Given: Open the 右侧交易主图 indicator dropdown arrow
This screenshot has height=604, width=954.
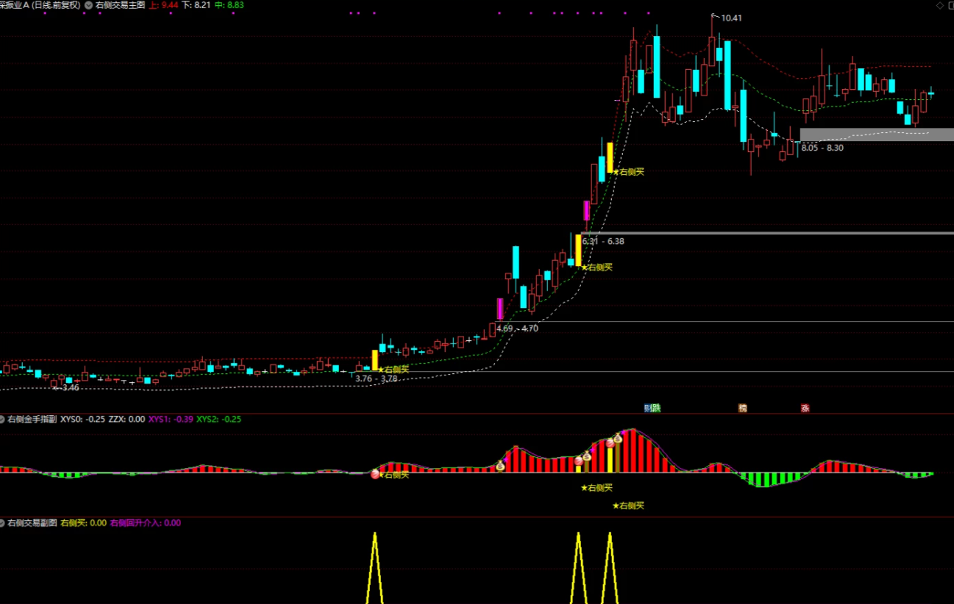Looking at the screenshot, I should point(89,4).
